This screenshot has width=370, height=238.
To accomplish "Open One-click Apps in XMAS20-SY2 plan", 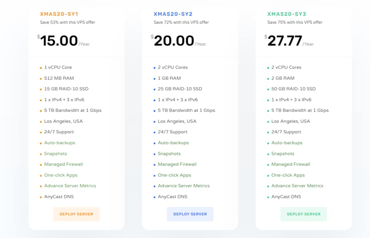I will [175, 175].
